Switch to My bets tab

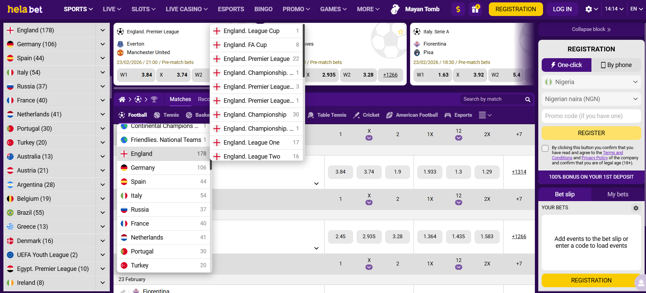[x=617, y=194]
